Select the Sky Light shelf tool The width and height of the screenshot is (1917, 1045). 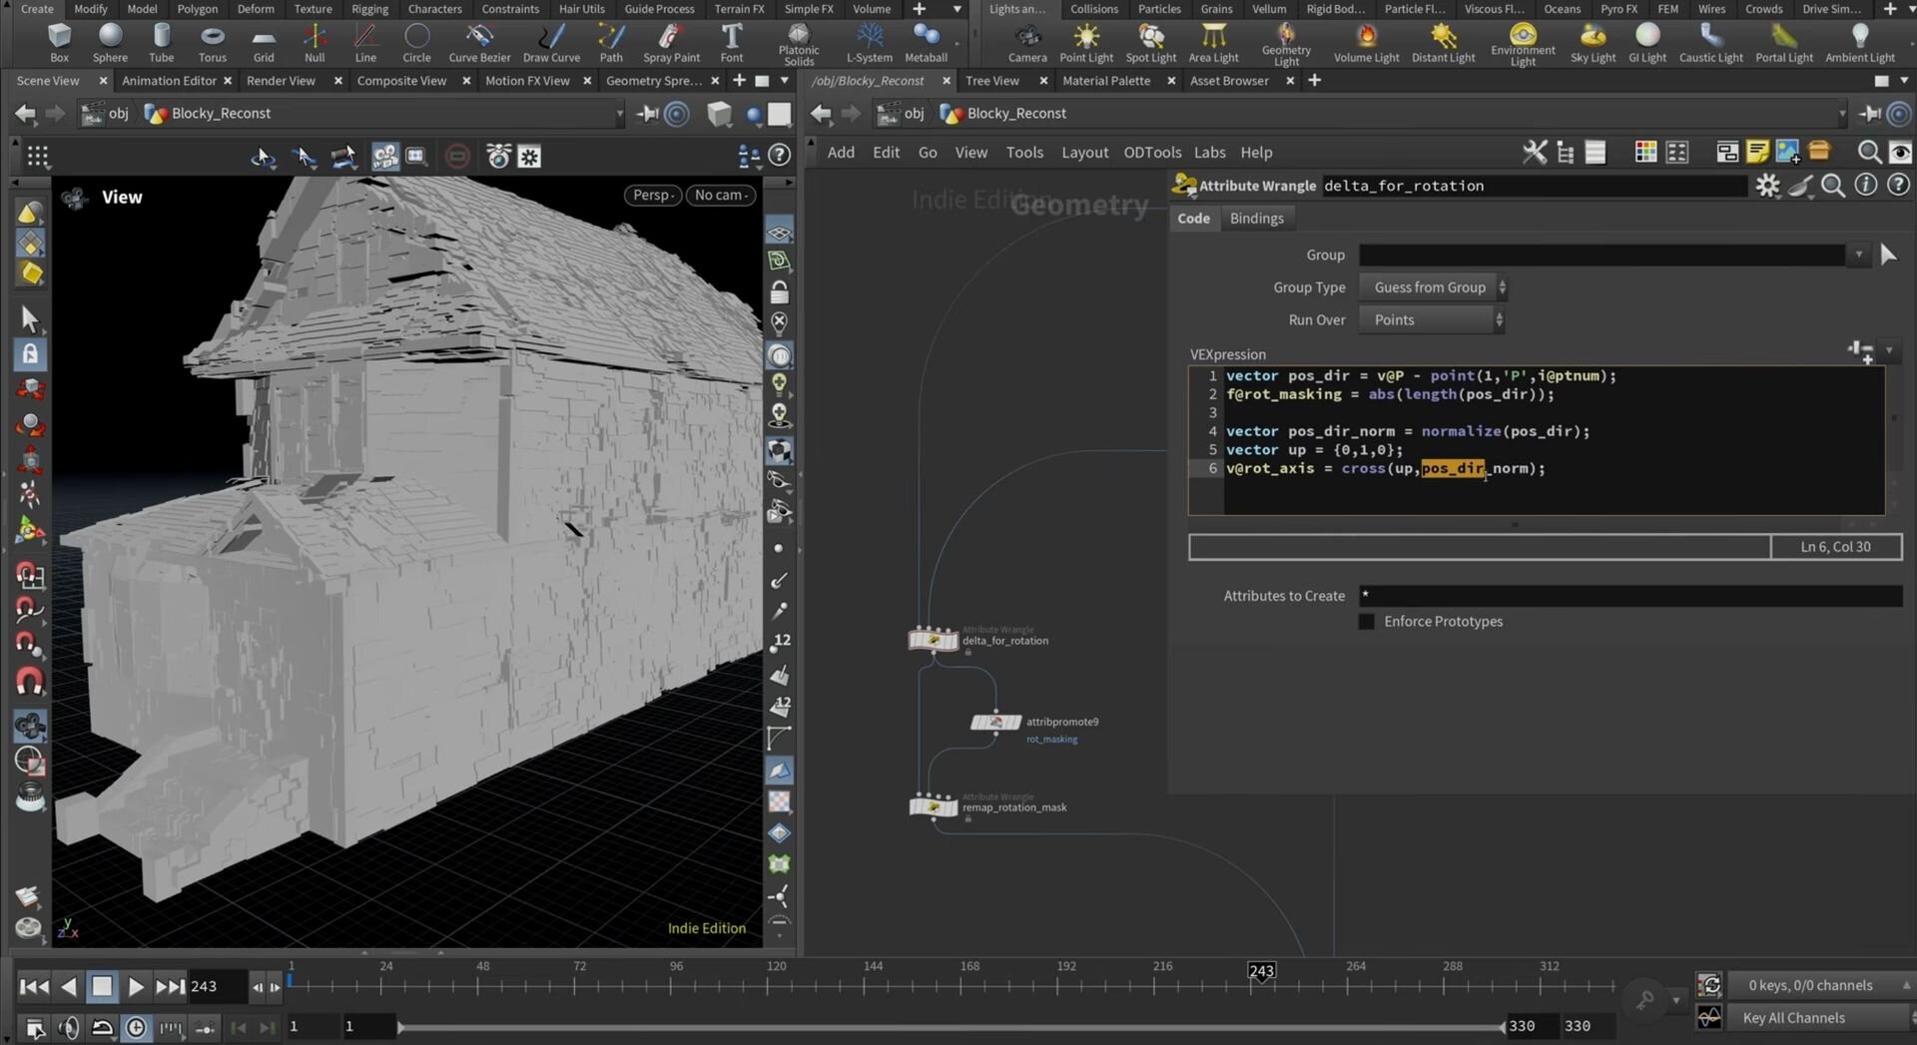1593,44
